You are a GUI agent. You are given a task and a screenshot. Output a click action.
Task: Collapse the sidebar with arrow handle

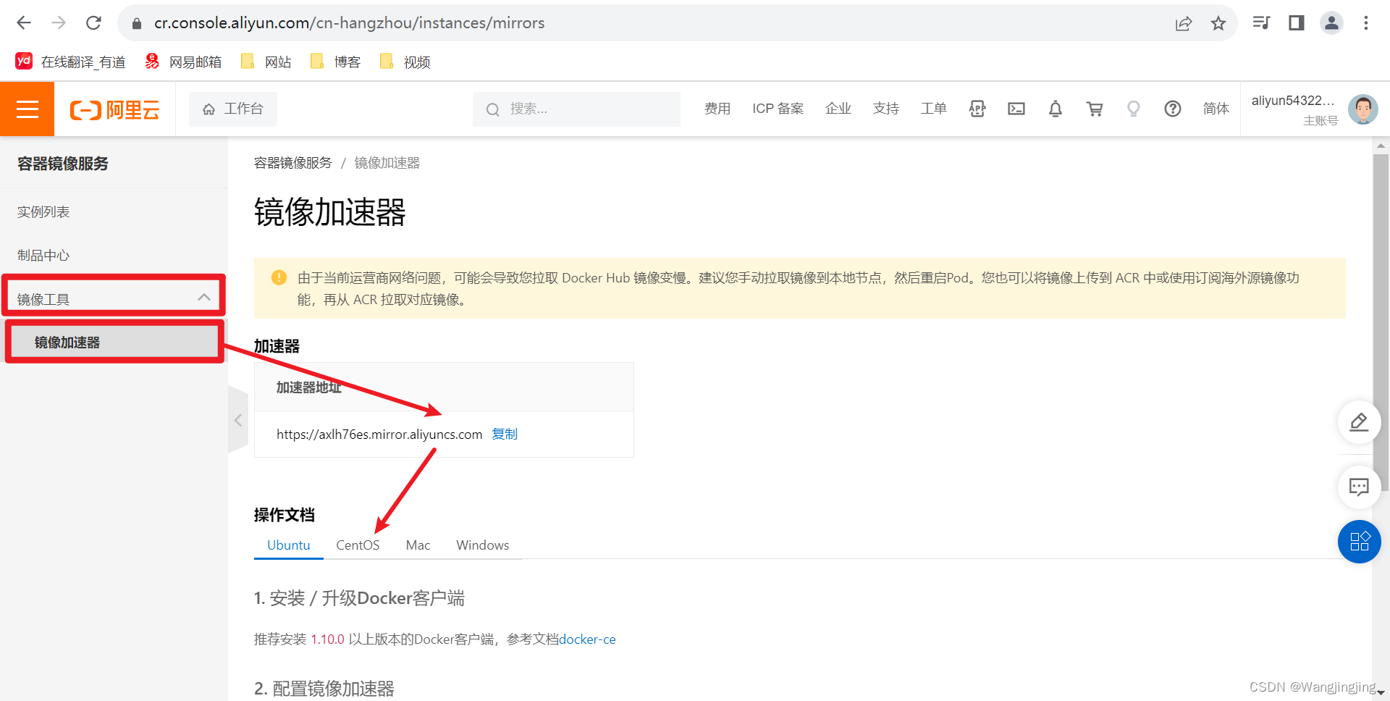click(238, 420)
